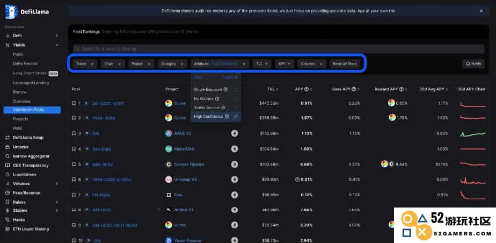Open the DAI-USDC-USDT pool link

pyautogui.click(x=108, y=103)
